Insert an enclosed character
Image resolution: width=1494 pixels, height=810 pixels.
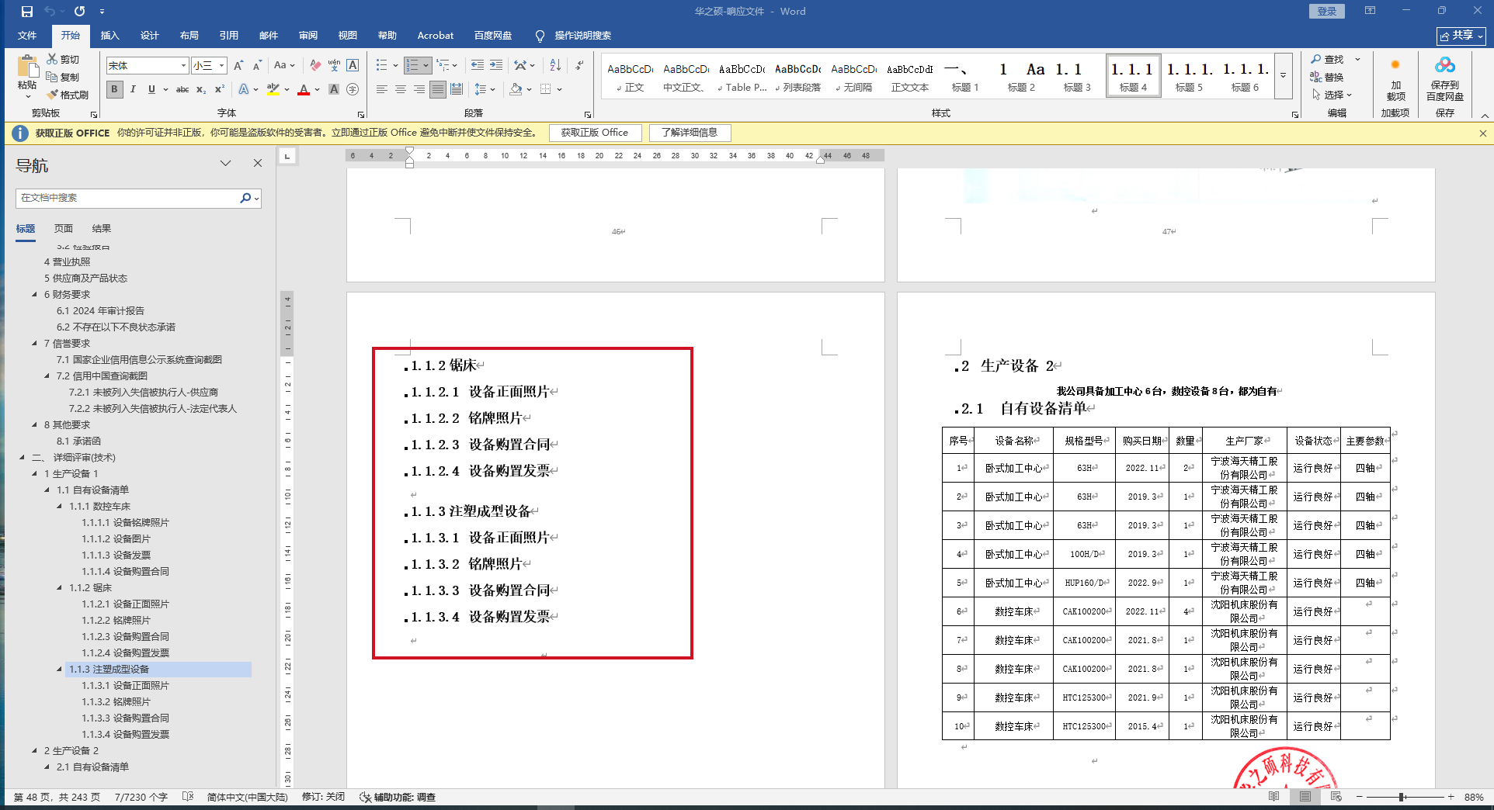pos(353,89)
